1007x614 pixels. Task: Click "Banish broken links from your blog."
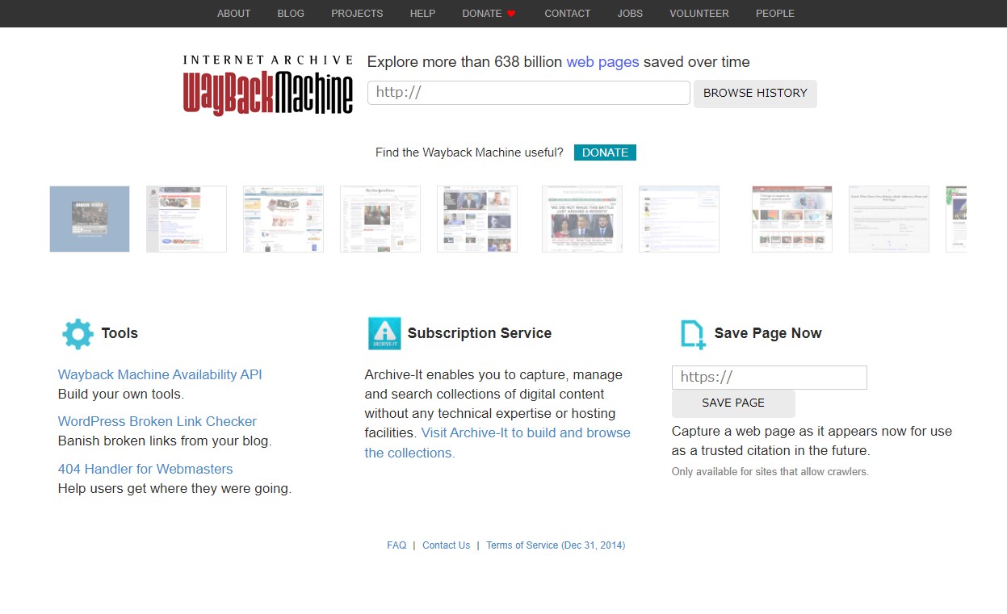(165, 441)
